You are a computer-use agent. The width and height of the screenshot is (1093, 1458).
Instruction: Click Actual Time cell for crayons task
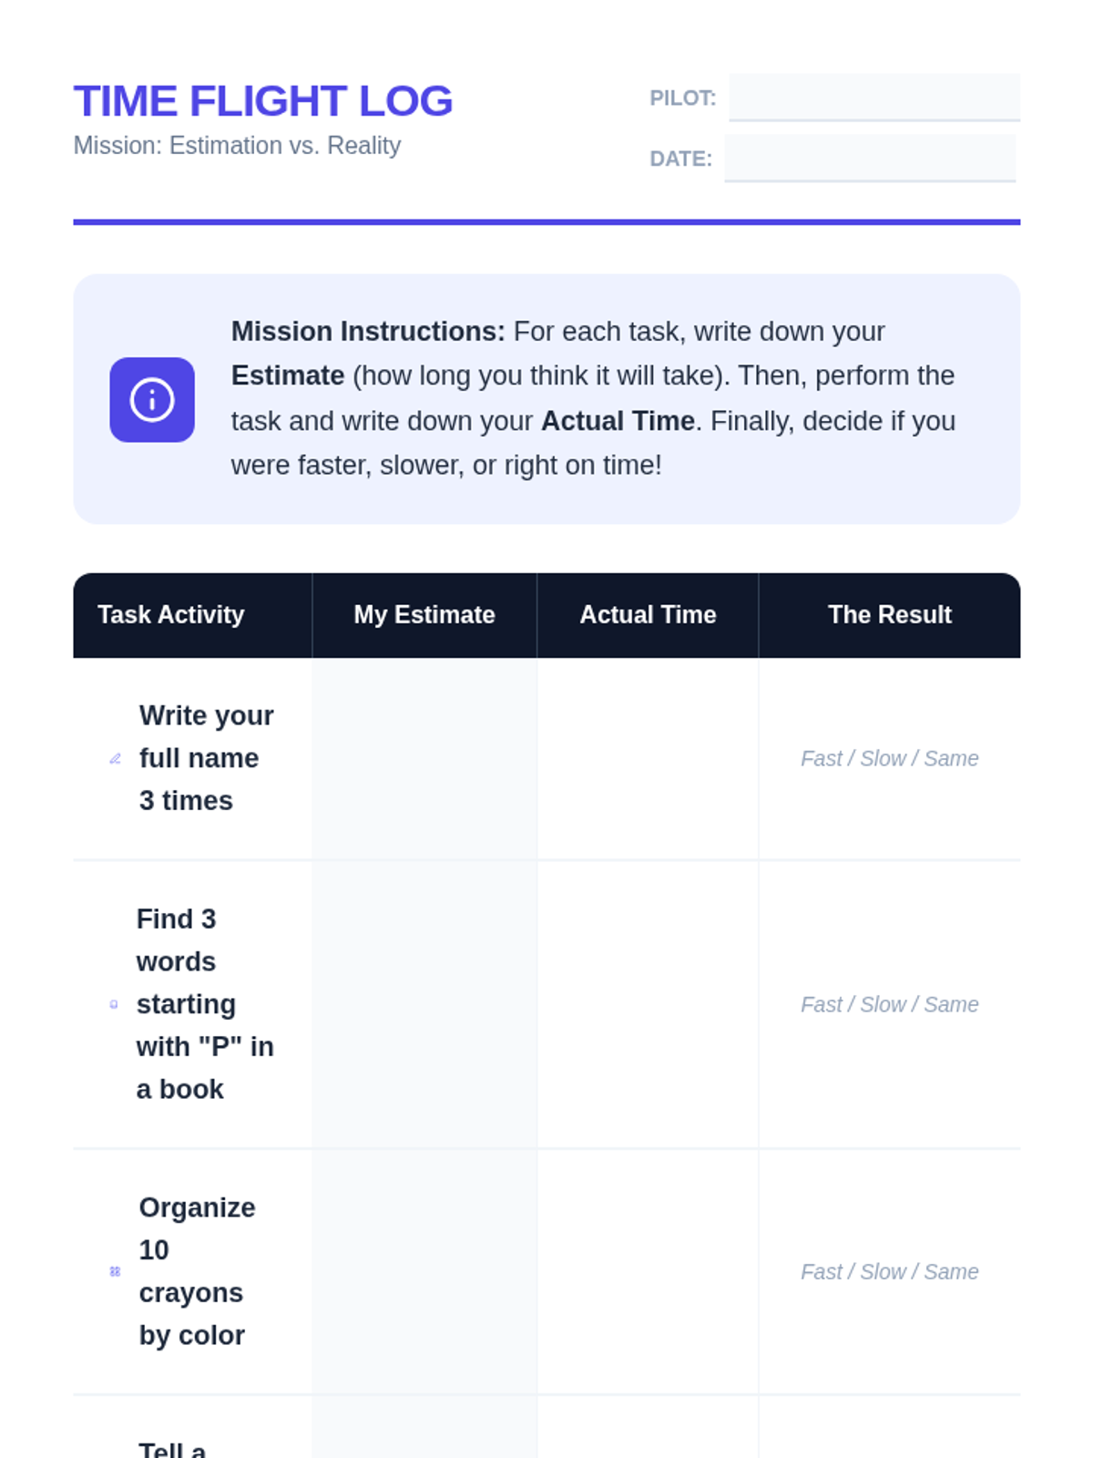click(648, 1271)
